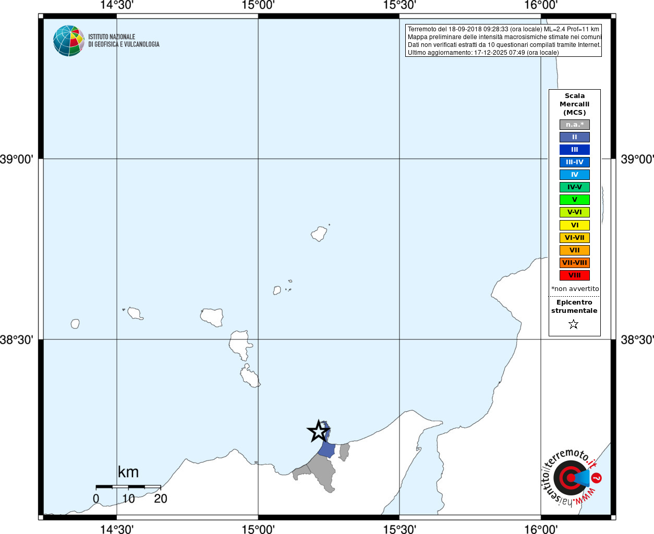The width and height of the screenshot is (654, 534).
Task: Click the red question mark bubble in the logo
Action: (597, 478)
